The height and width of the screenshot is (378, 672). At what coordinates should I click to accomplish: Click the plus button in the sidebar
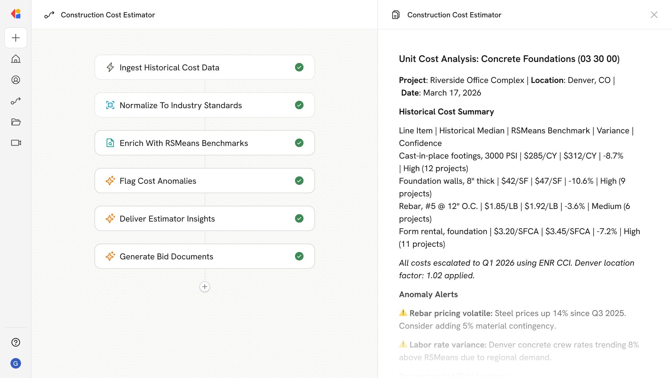click(16, 38)
